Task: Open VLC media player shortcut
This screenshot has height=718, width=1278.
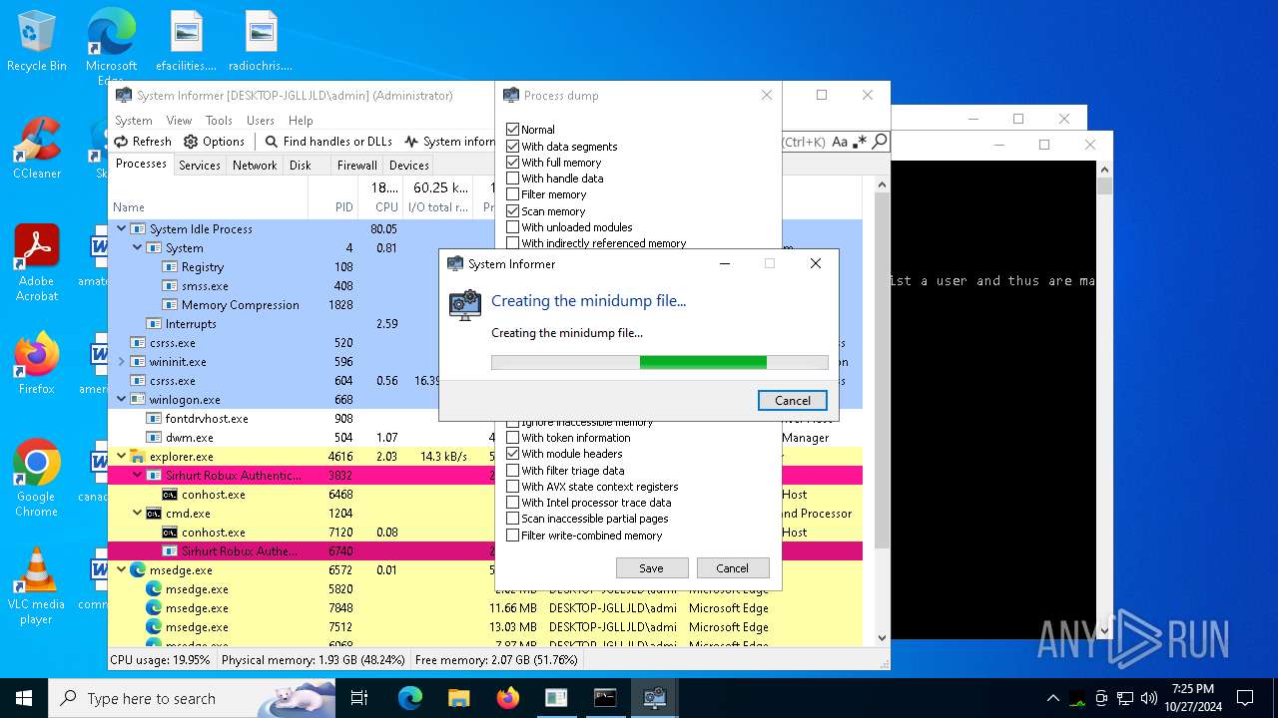Action: click(37, 586)
